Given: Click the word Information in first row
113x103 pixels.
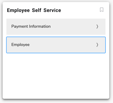Looking at the screenshot, I should pyautogui.click(x=40, y=26).
